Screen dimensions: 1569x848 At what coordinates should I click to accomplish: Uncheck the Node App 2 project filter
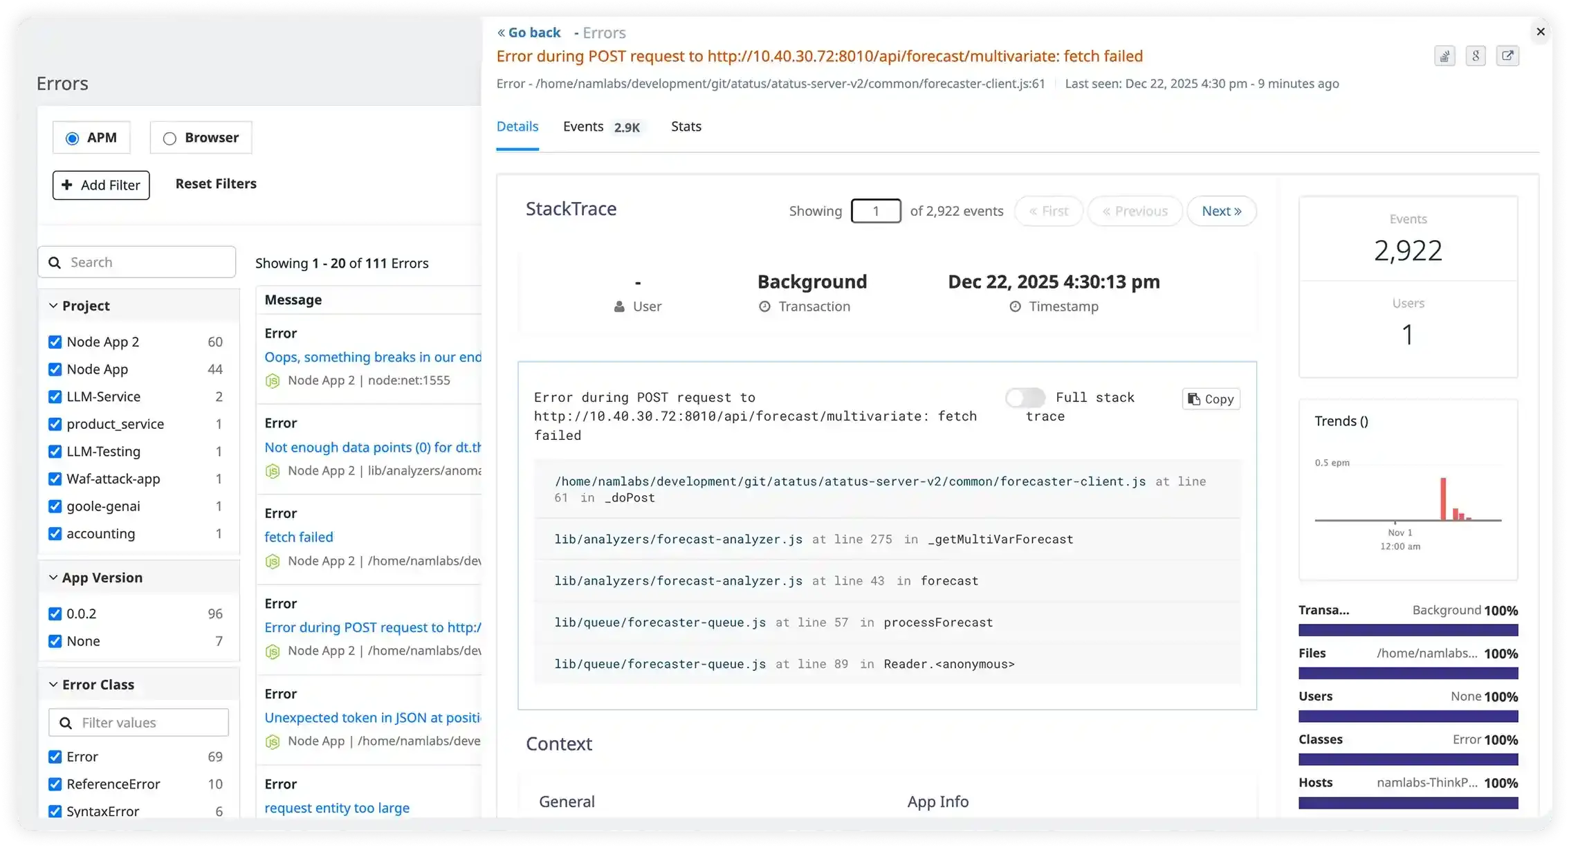pyautogui.click(x=55, y=342)
